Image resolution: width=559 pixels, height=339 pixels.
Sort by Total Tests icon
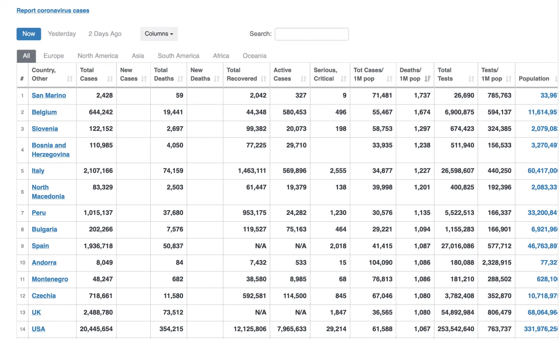point(471,79)
